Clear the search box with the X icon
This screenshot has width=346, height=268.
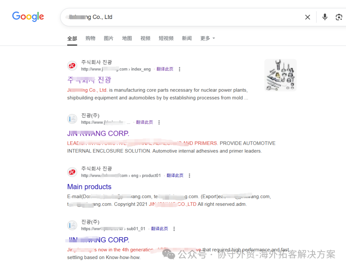click(x=307, y=17)
